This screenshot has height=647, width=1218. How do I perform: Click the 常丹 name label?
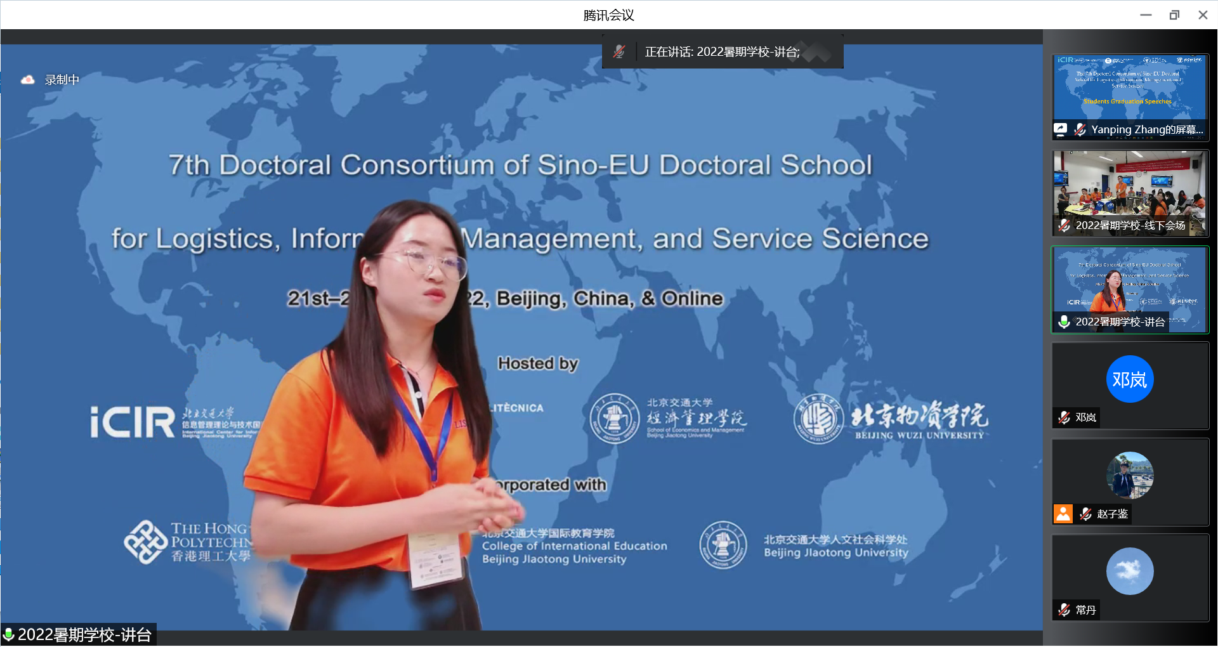[x=1086, y=610]
